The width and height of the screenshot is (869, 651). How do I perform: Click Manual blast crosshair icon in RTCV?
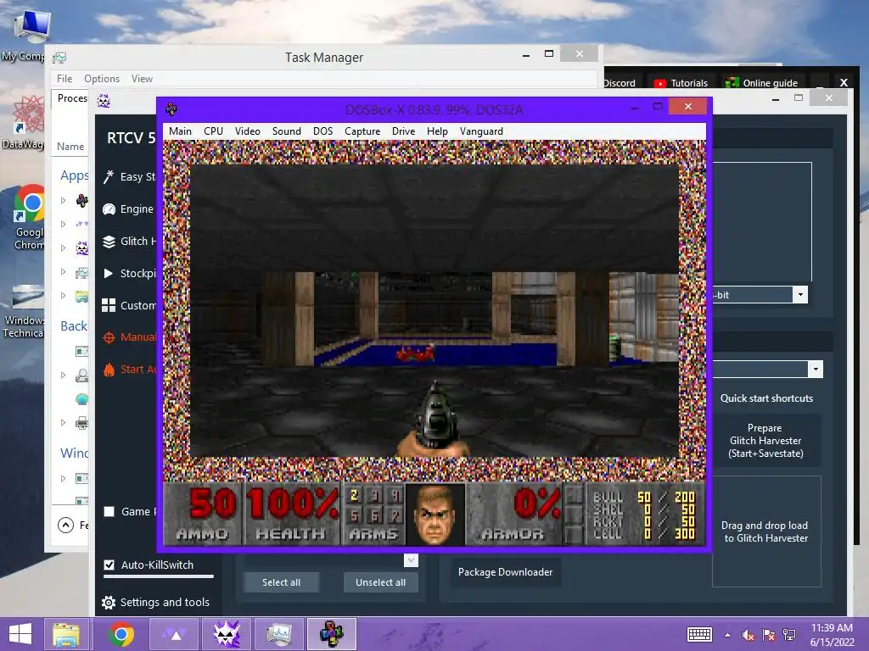click(x=109, y=337)
